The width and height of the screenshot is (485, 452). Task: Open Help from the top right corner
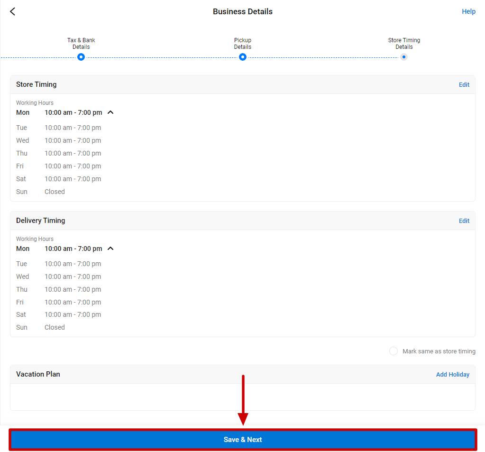[x=468, y=11]
